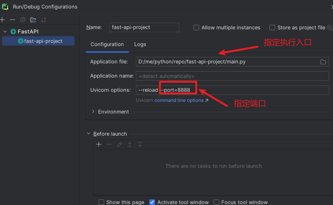This screenshot has width=333, height=205.
Task: Click the PyCharm logo in the title bar
Action: (5, 7)
